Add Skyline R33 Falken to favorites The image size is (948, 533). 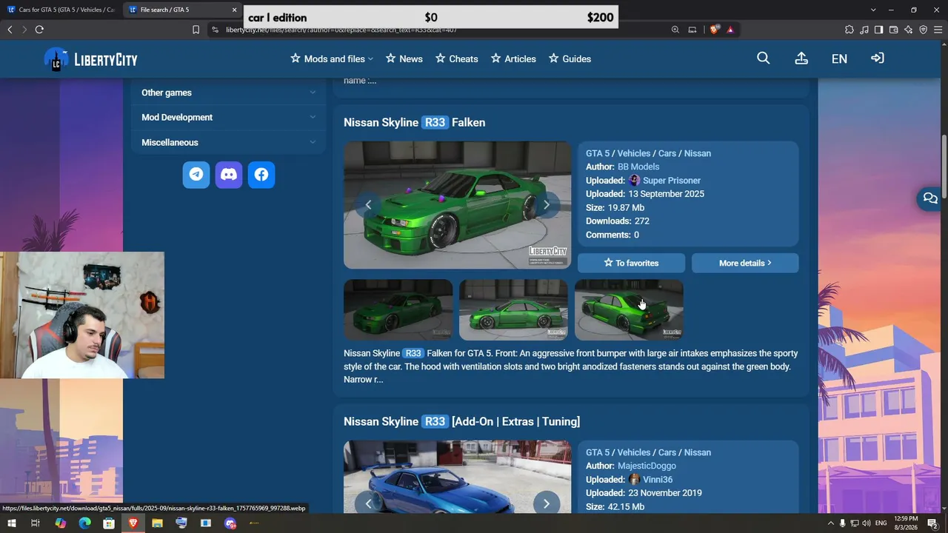tap(631, 263)
